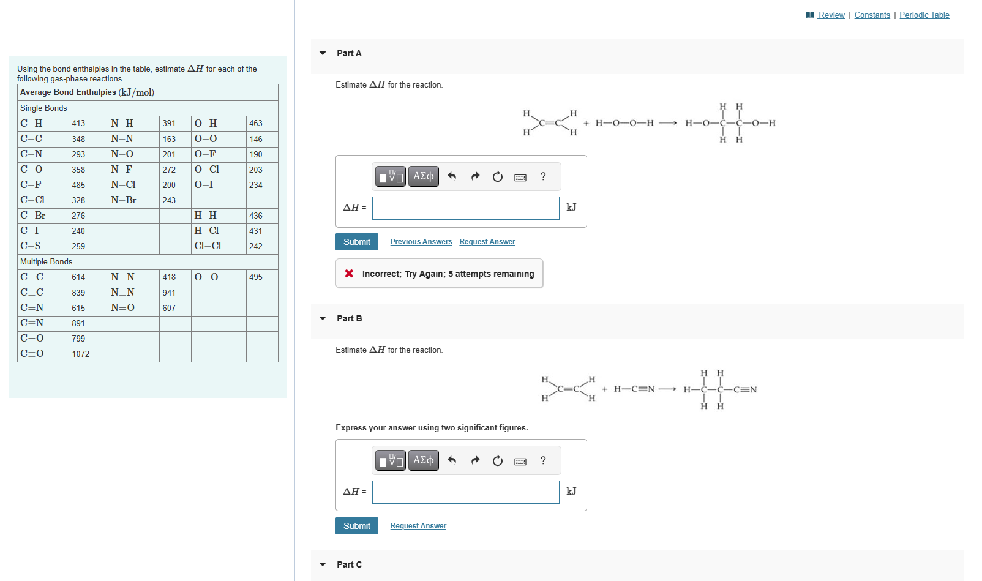
Task: Select the Review icon at top right
Action: (811, 15)
